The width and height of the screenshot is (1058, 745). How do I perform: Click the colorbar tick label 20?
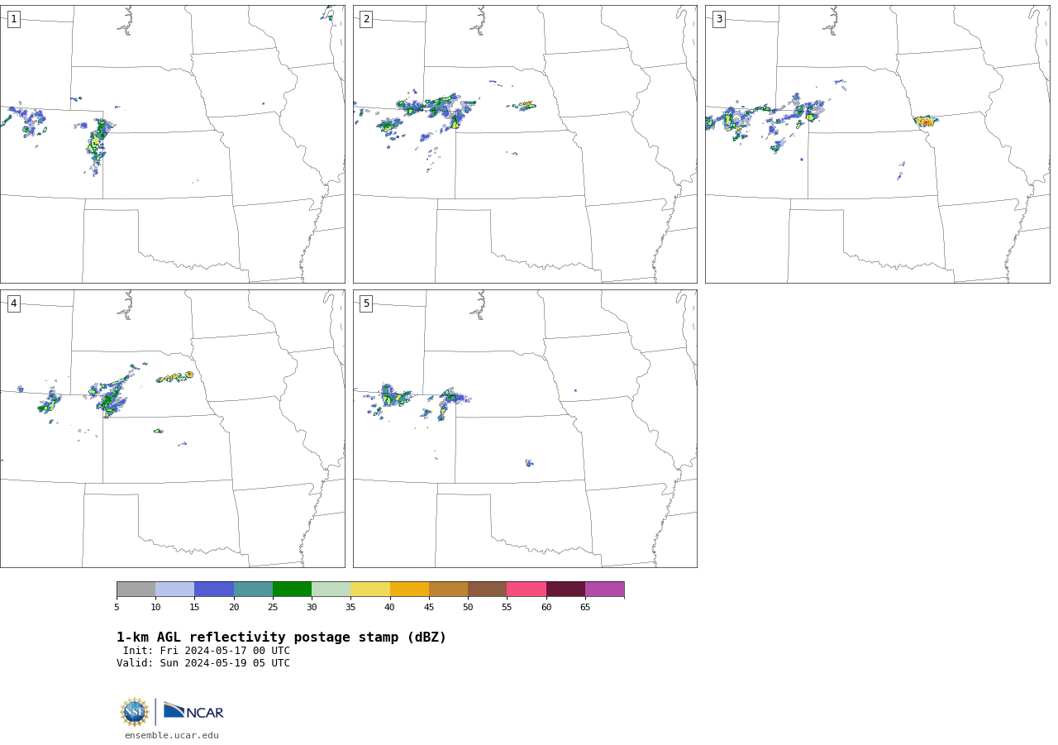click(234, 608)
